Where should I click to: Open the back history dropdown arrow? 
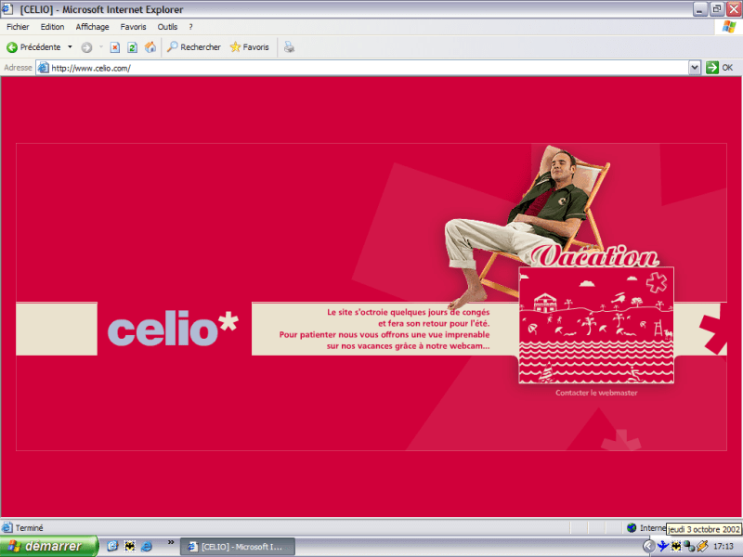[71, 47]
